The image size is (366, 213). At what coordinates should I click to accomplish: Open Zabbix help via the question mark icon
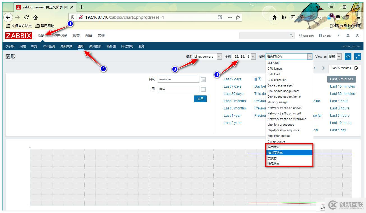pyautogui.click(x=338, y=36)
